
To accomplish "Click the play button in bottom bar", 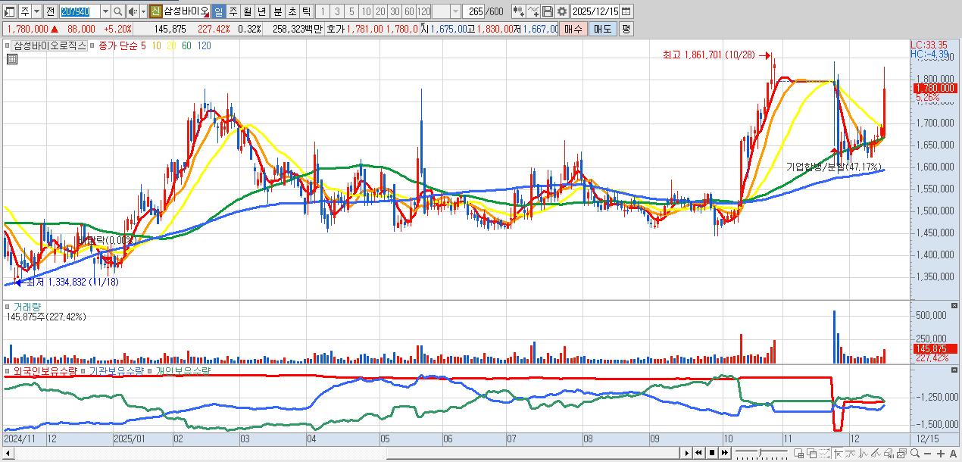I will coord(687,453).
